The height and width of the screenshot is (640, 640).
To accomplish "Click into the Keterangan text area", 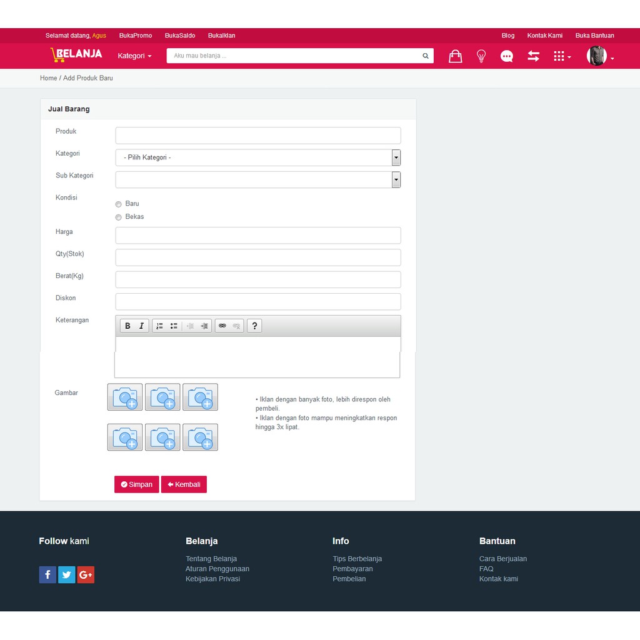I will pos(257,357).
